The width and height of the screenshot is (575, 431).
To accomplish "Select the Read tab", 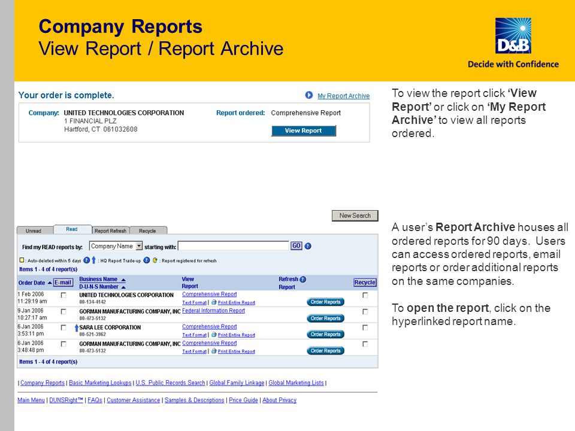I will [72, 229].
